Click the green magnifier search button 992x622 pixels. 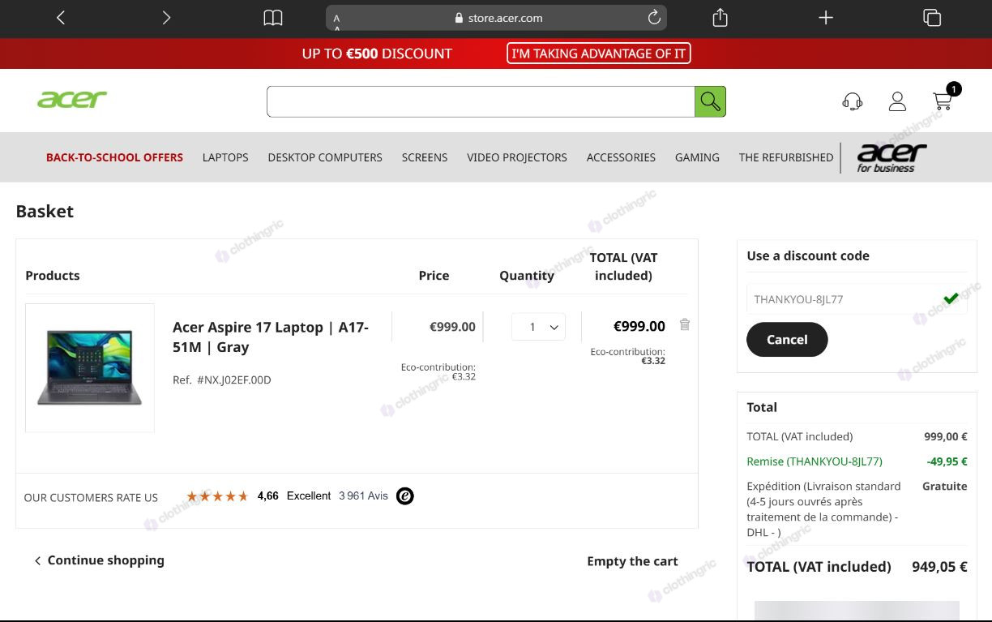click(710, 101)
